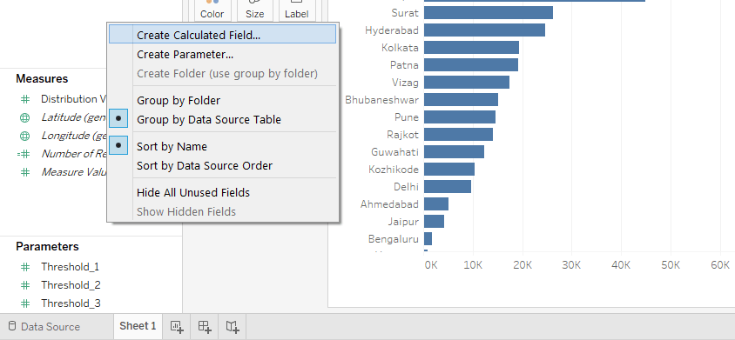Open the Label marks card button

[296, 10]
